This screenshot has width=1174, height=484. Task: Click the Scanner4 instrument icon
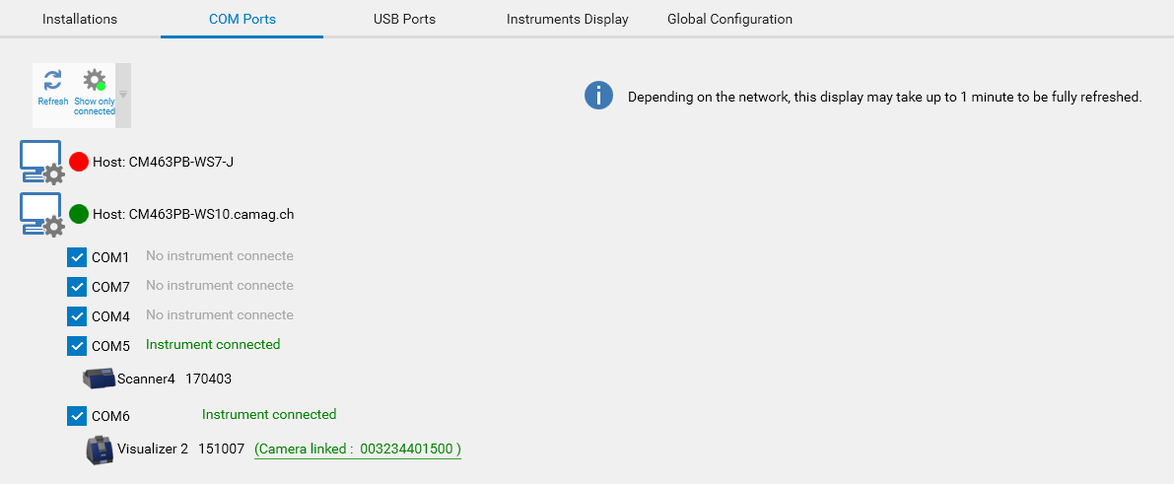(x=100, y=379)
